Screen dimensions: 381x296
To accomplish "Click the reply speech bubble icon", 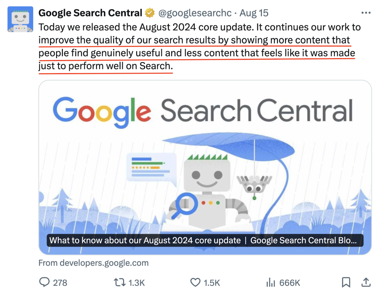I will (x=44, y=283).
